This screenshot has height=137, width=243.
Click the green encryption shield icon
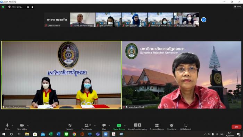pos(3,7)
